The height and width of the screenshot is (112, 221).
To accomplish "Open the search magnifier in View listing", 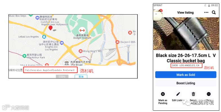I will [214, 13].
